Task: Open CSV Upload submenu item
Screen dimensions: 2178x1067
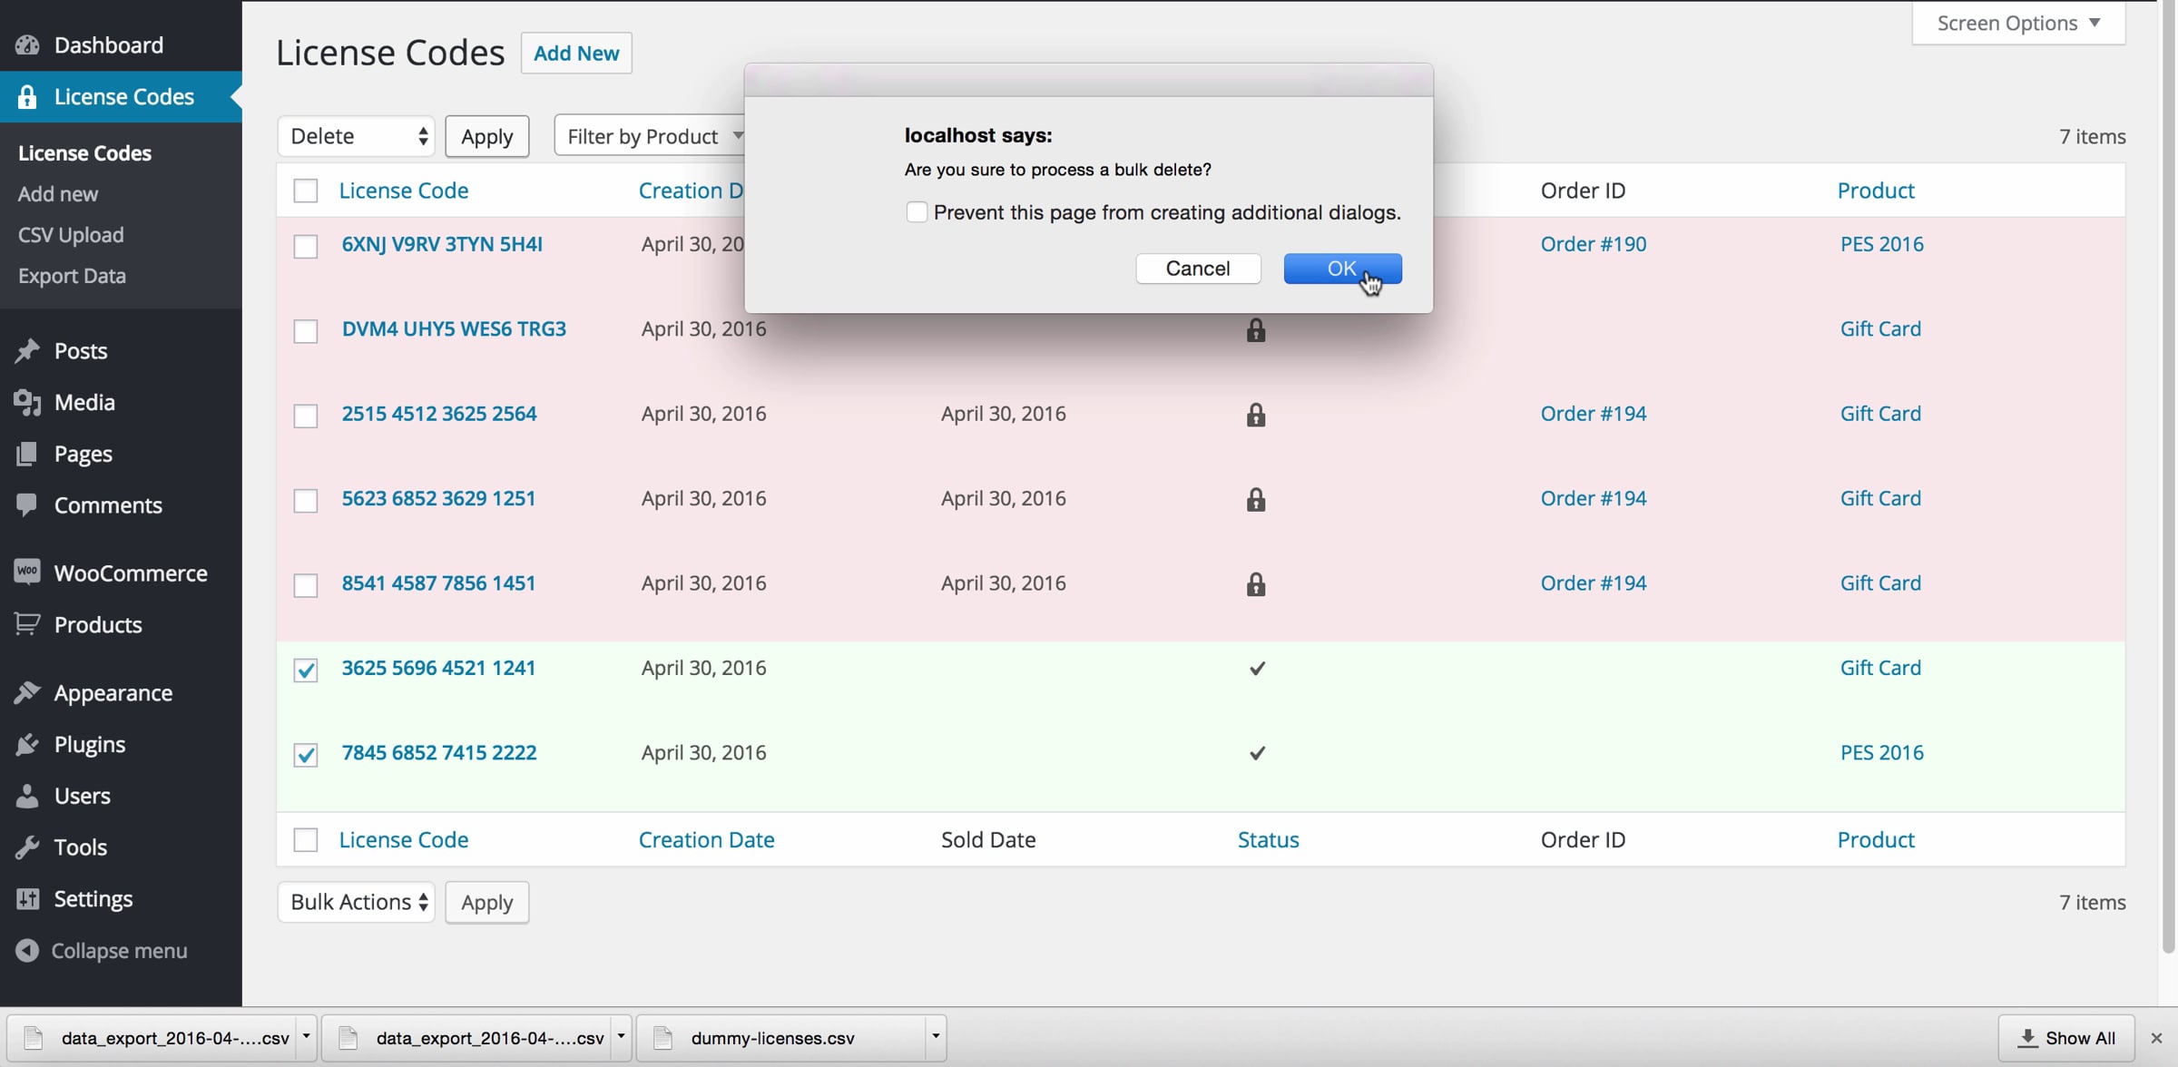Action: point(71,235)
